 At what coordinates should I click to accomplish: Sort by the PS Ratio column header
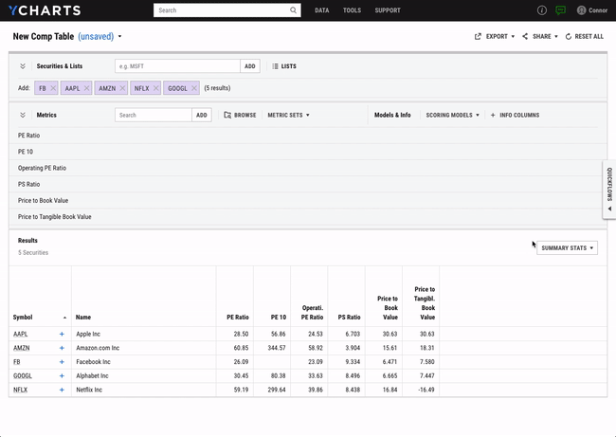[x=350, y=318]
